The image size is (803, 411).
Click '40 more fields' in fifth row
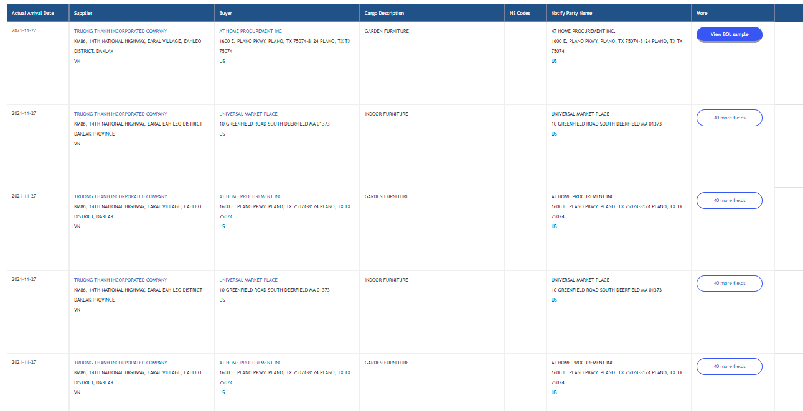729,366
